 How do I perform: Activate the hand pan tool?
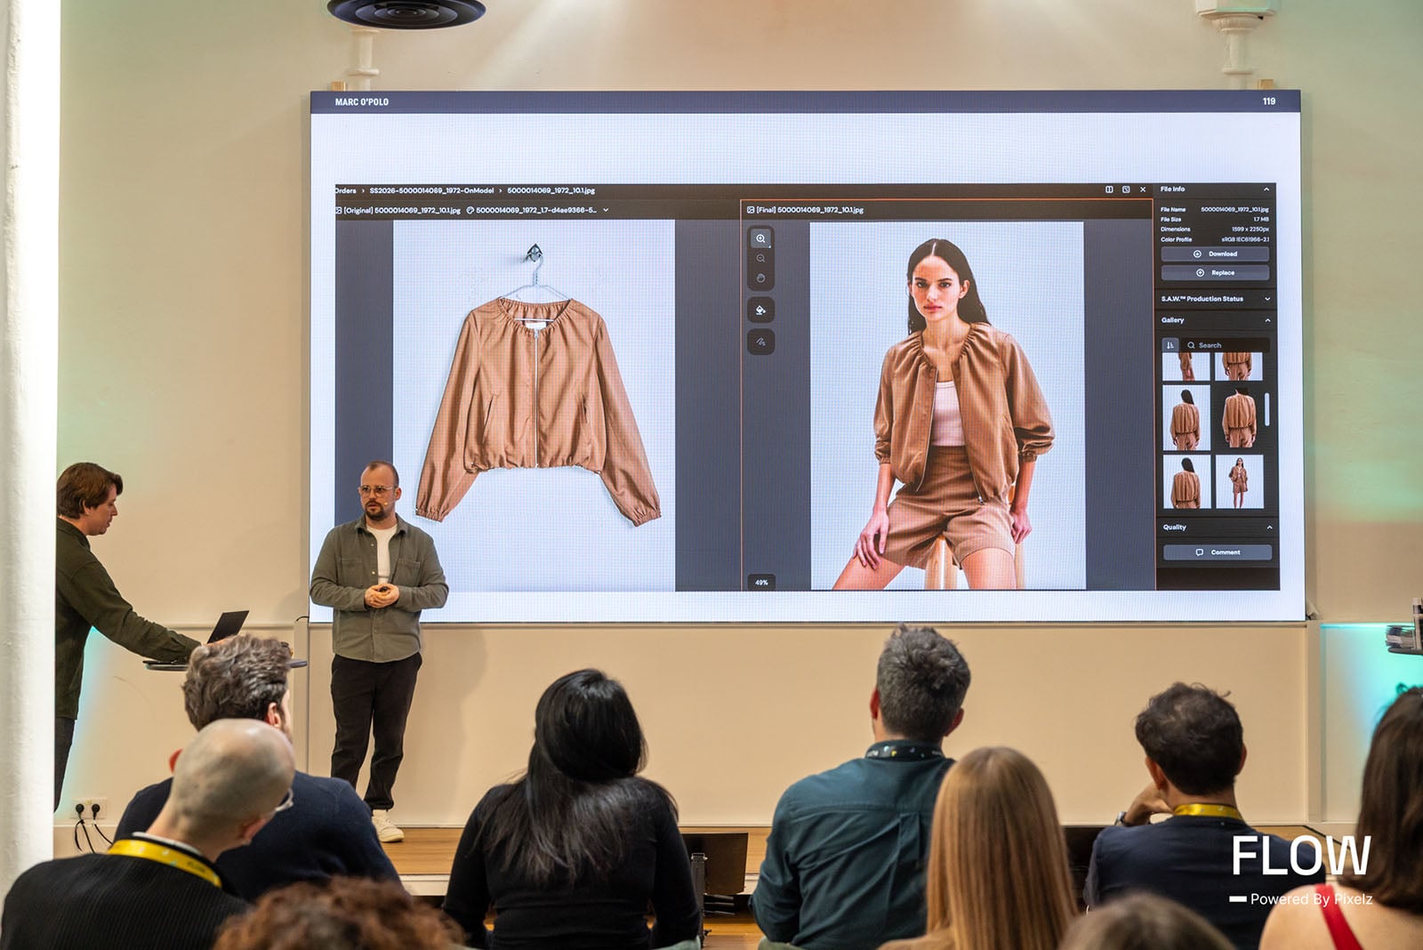coord(760,278)
